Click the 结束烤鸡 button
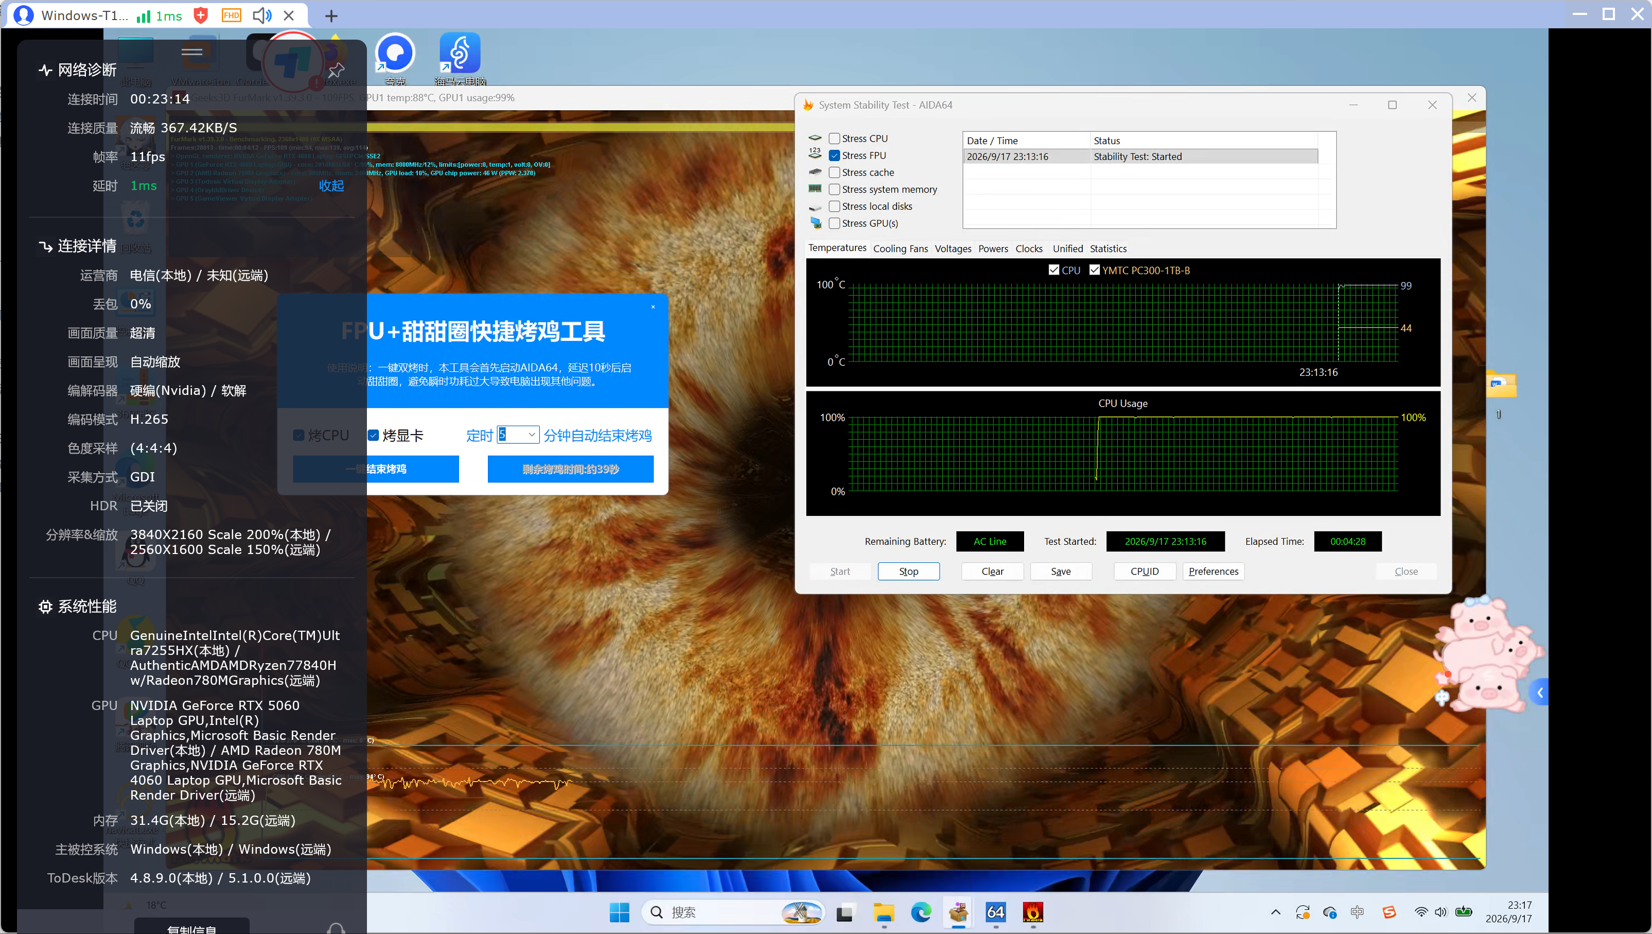Image resolution: width=1652 pixels, height=934 pixels. click(376, 469)
